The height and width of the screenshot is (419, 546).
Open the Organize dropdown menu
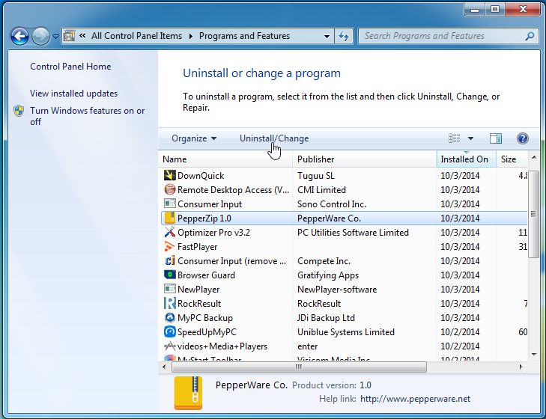[194, 138]
